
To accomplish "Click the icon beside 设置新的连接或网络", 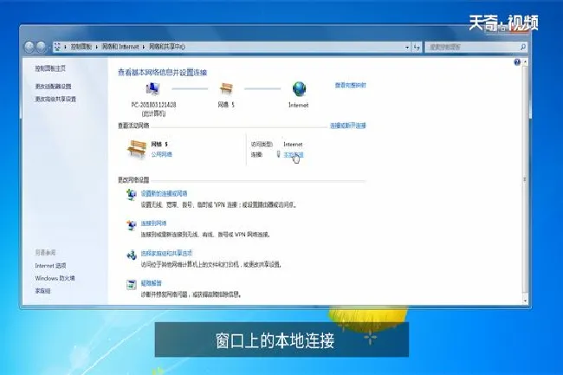I will (x=132, y=194).
